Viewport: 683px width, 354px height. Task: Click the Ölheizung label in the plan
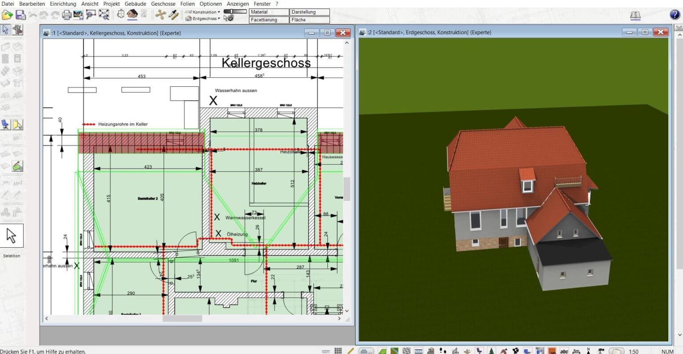237,234
